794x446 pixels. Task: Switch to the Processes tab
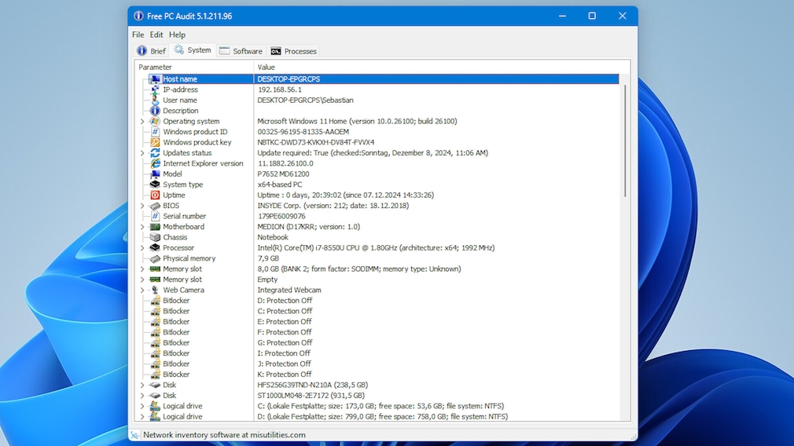tap(293, 51)
